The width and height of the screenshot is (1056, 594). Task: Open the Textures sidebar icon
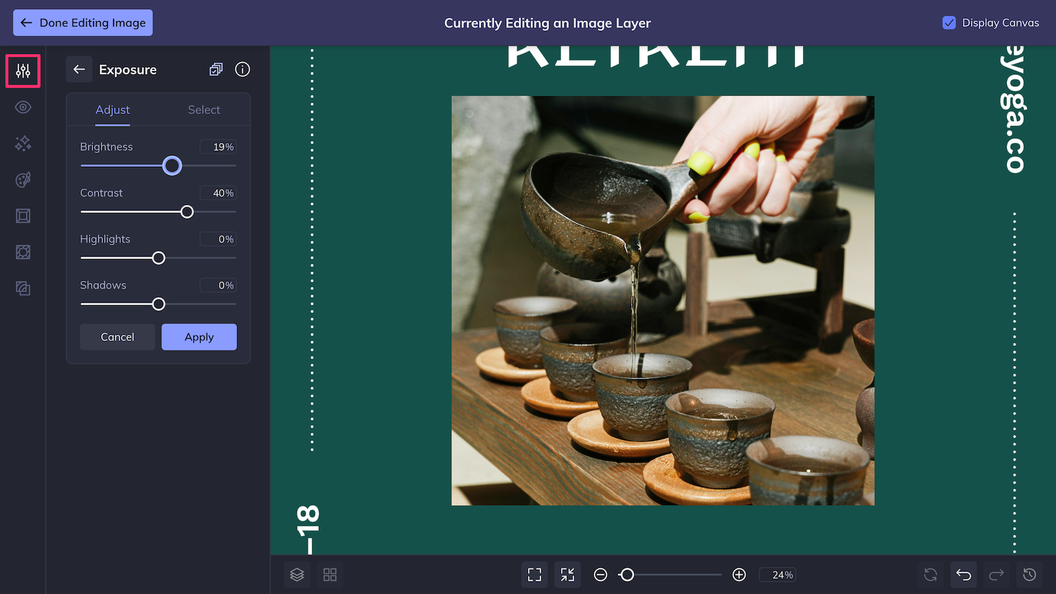23,252
